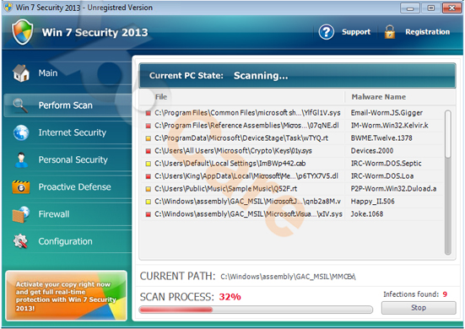The image size is (465, 329).
Task: Click title bar shield icon
Action: pos(8,7)
